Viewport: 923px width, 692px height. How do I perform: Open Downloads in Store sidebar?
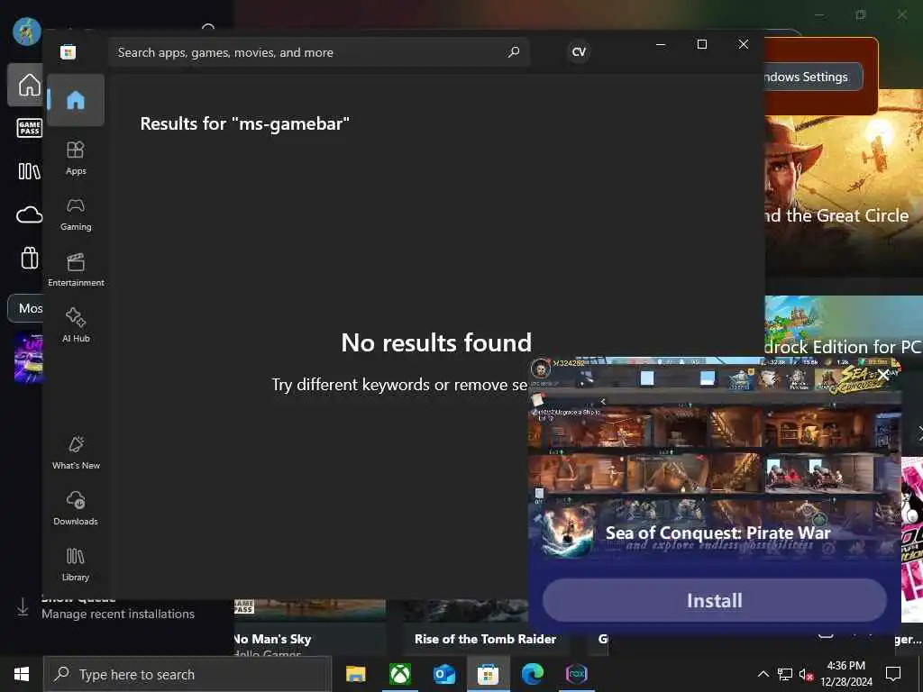[x=76, y=508]
